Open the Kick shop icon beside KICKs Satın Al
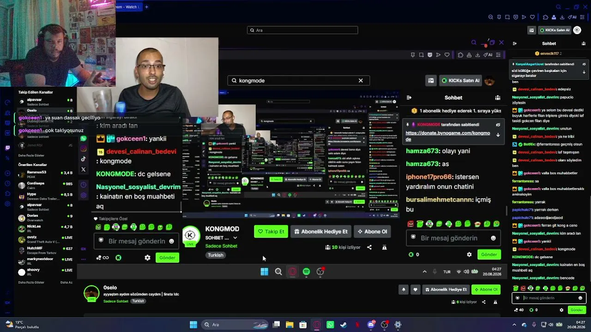Image resolution: width=591 pixels, height=332 pixels. (x=532, y=30)
